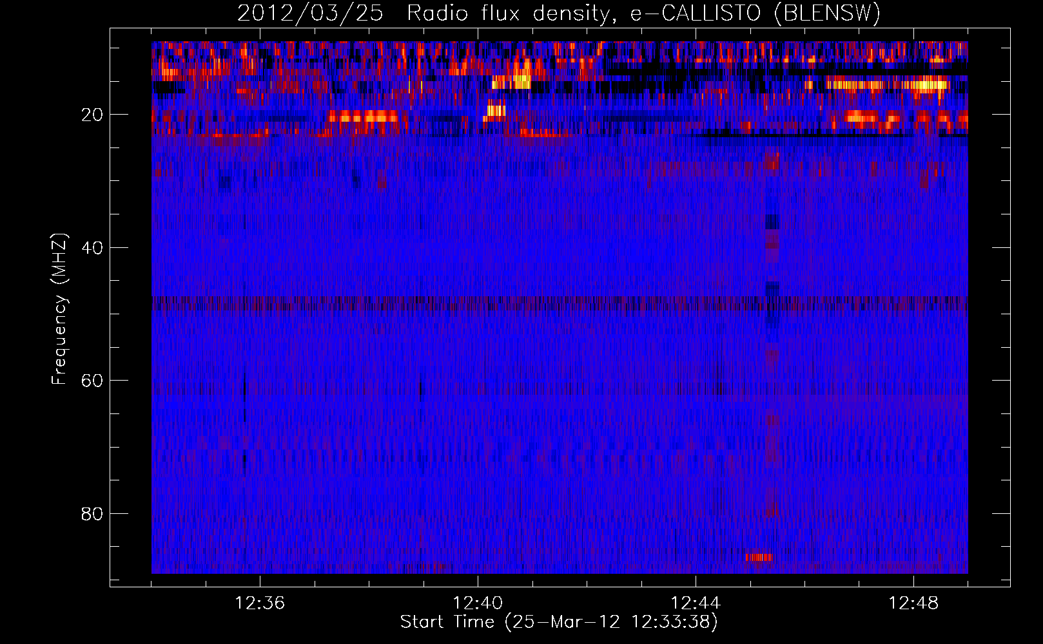Click the 12:44 time tick label
Image resolution: width=1043 pixels, height=644 pixels.
point(696,603)
